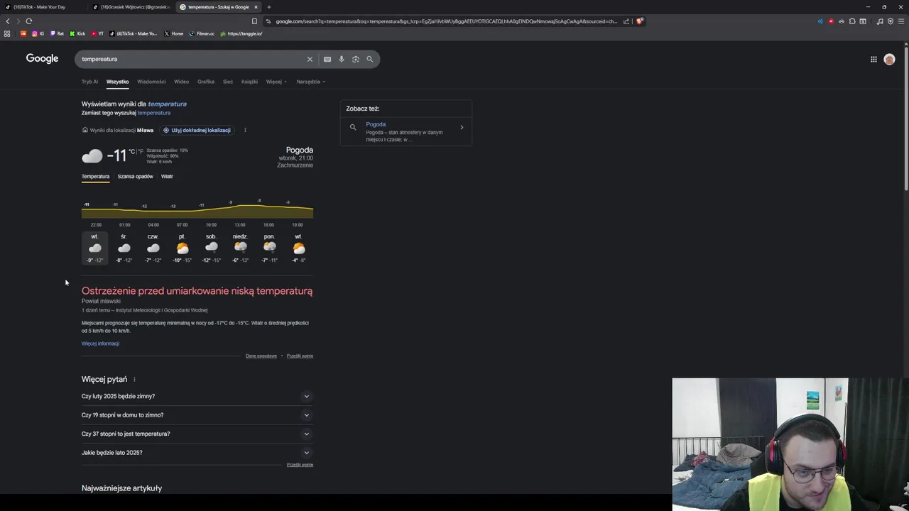Start voice search with the microphone icon
Image resolution: width=909 pixels, height=511 pixels.
[x=342, y=59]
